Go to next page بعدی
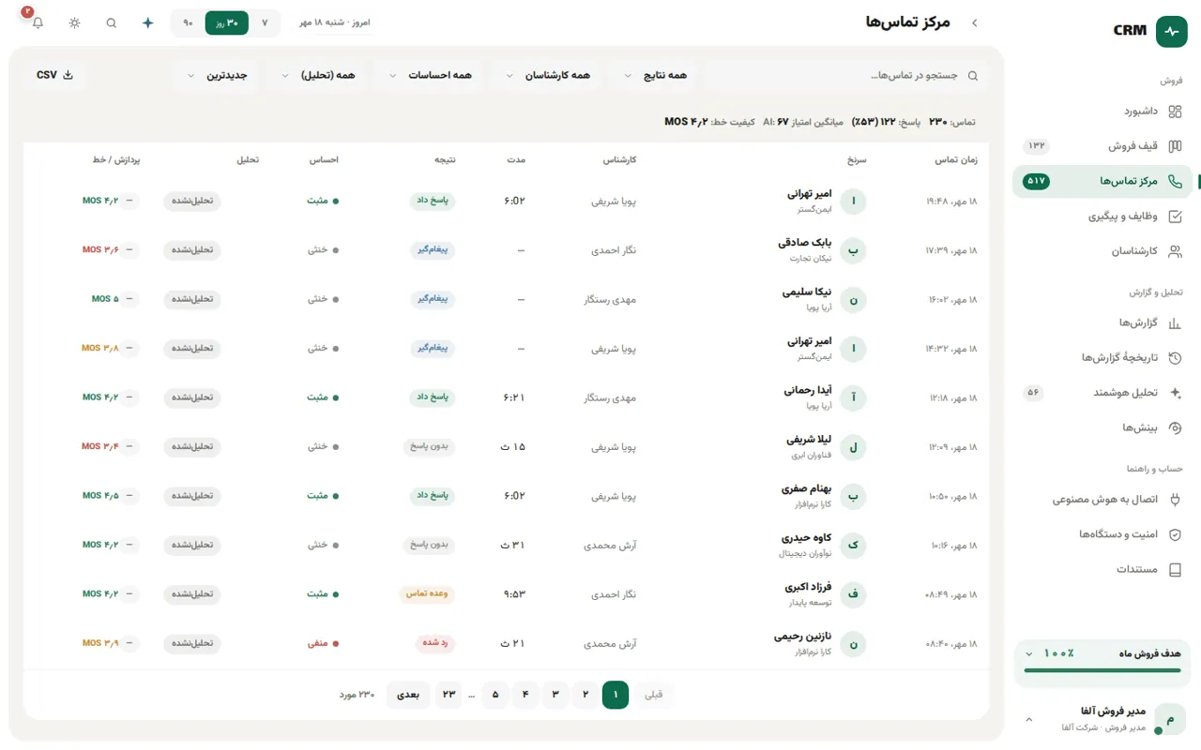Image resolution: width=1201 pixels, height=750 pixels. (408, 695)
